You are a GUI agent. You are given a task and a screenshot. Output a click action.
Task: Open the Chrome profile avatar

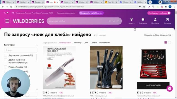coord(170,7)
